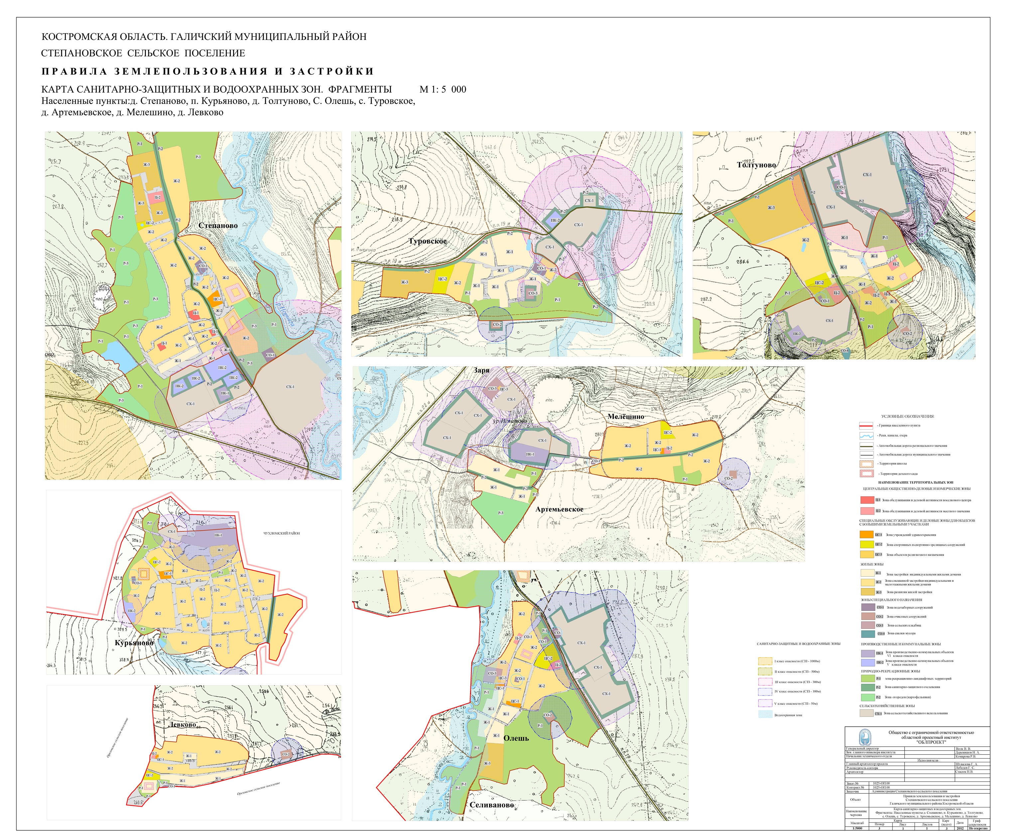
Task: Click the Левково settlement label
Action: pyautogui.click(x=183, y=725)
